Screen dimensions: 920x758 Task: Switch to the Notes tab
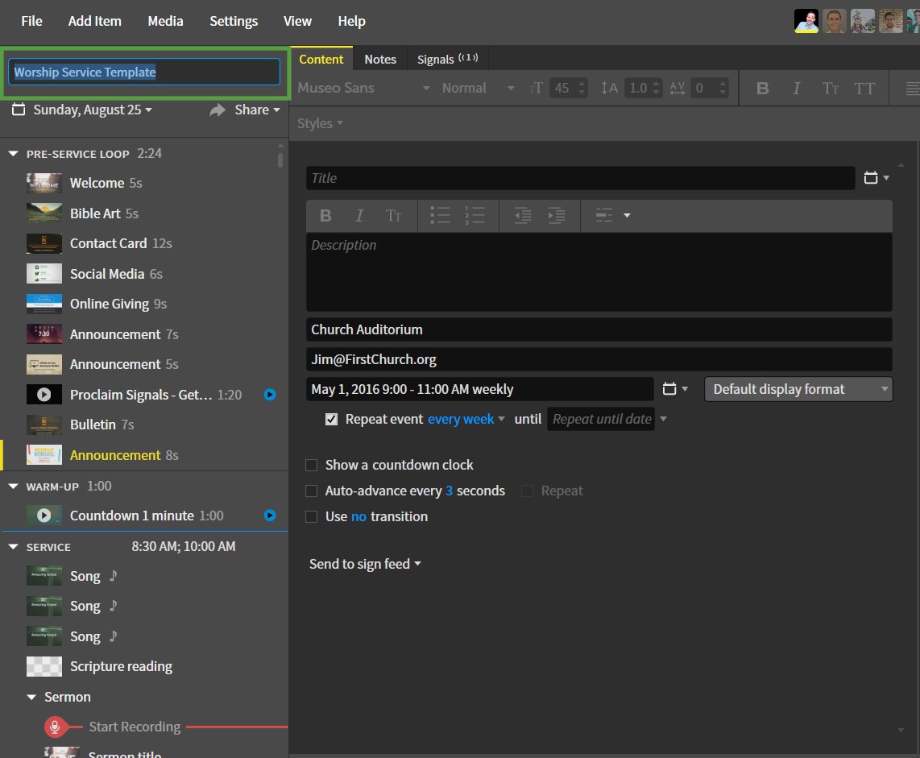(380, 60)
